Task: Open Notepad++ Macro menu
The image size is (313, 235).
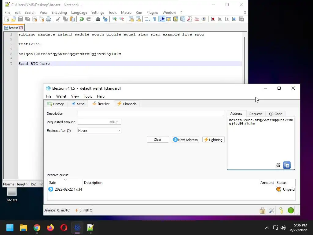Action: (x=126, y=12)
